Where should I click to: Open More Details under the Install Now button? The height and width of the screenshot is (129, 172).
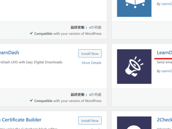(x=92, y=63)
